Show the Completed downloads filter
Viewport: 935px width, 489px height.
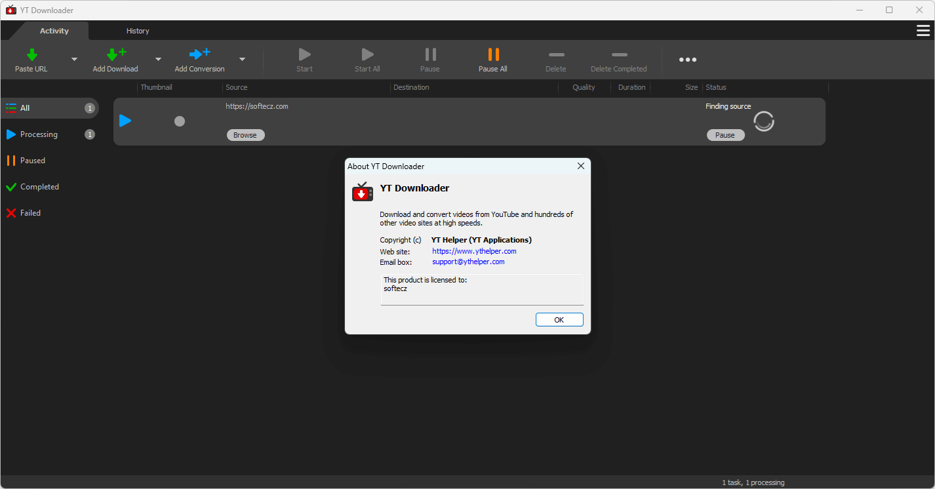click(x=39, y=187)
